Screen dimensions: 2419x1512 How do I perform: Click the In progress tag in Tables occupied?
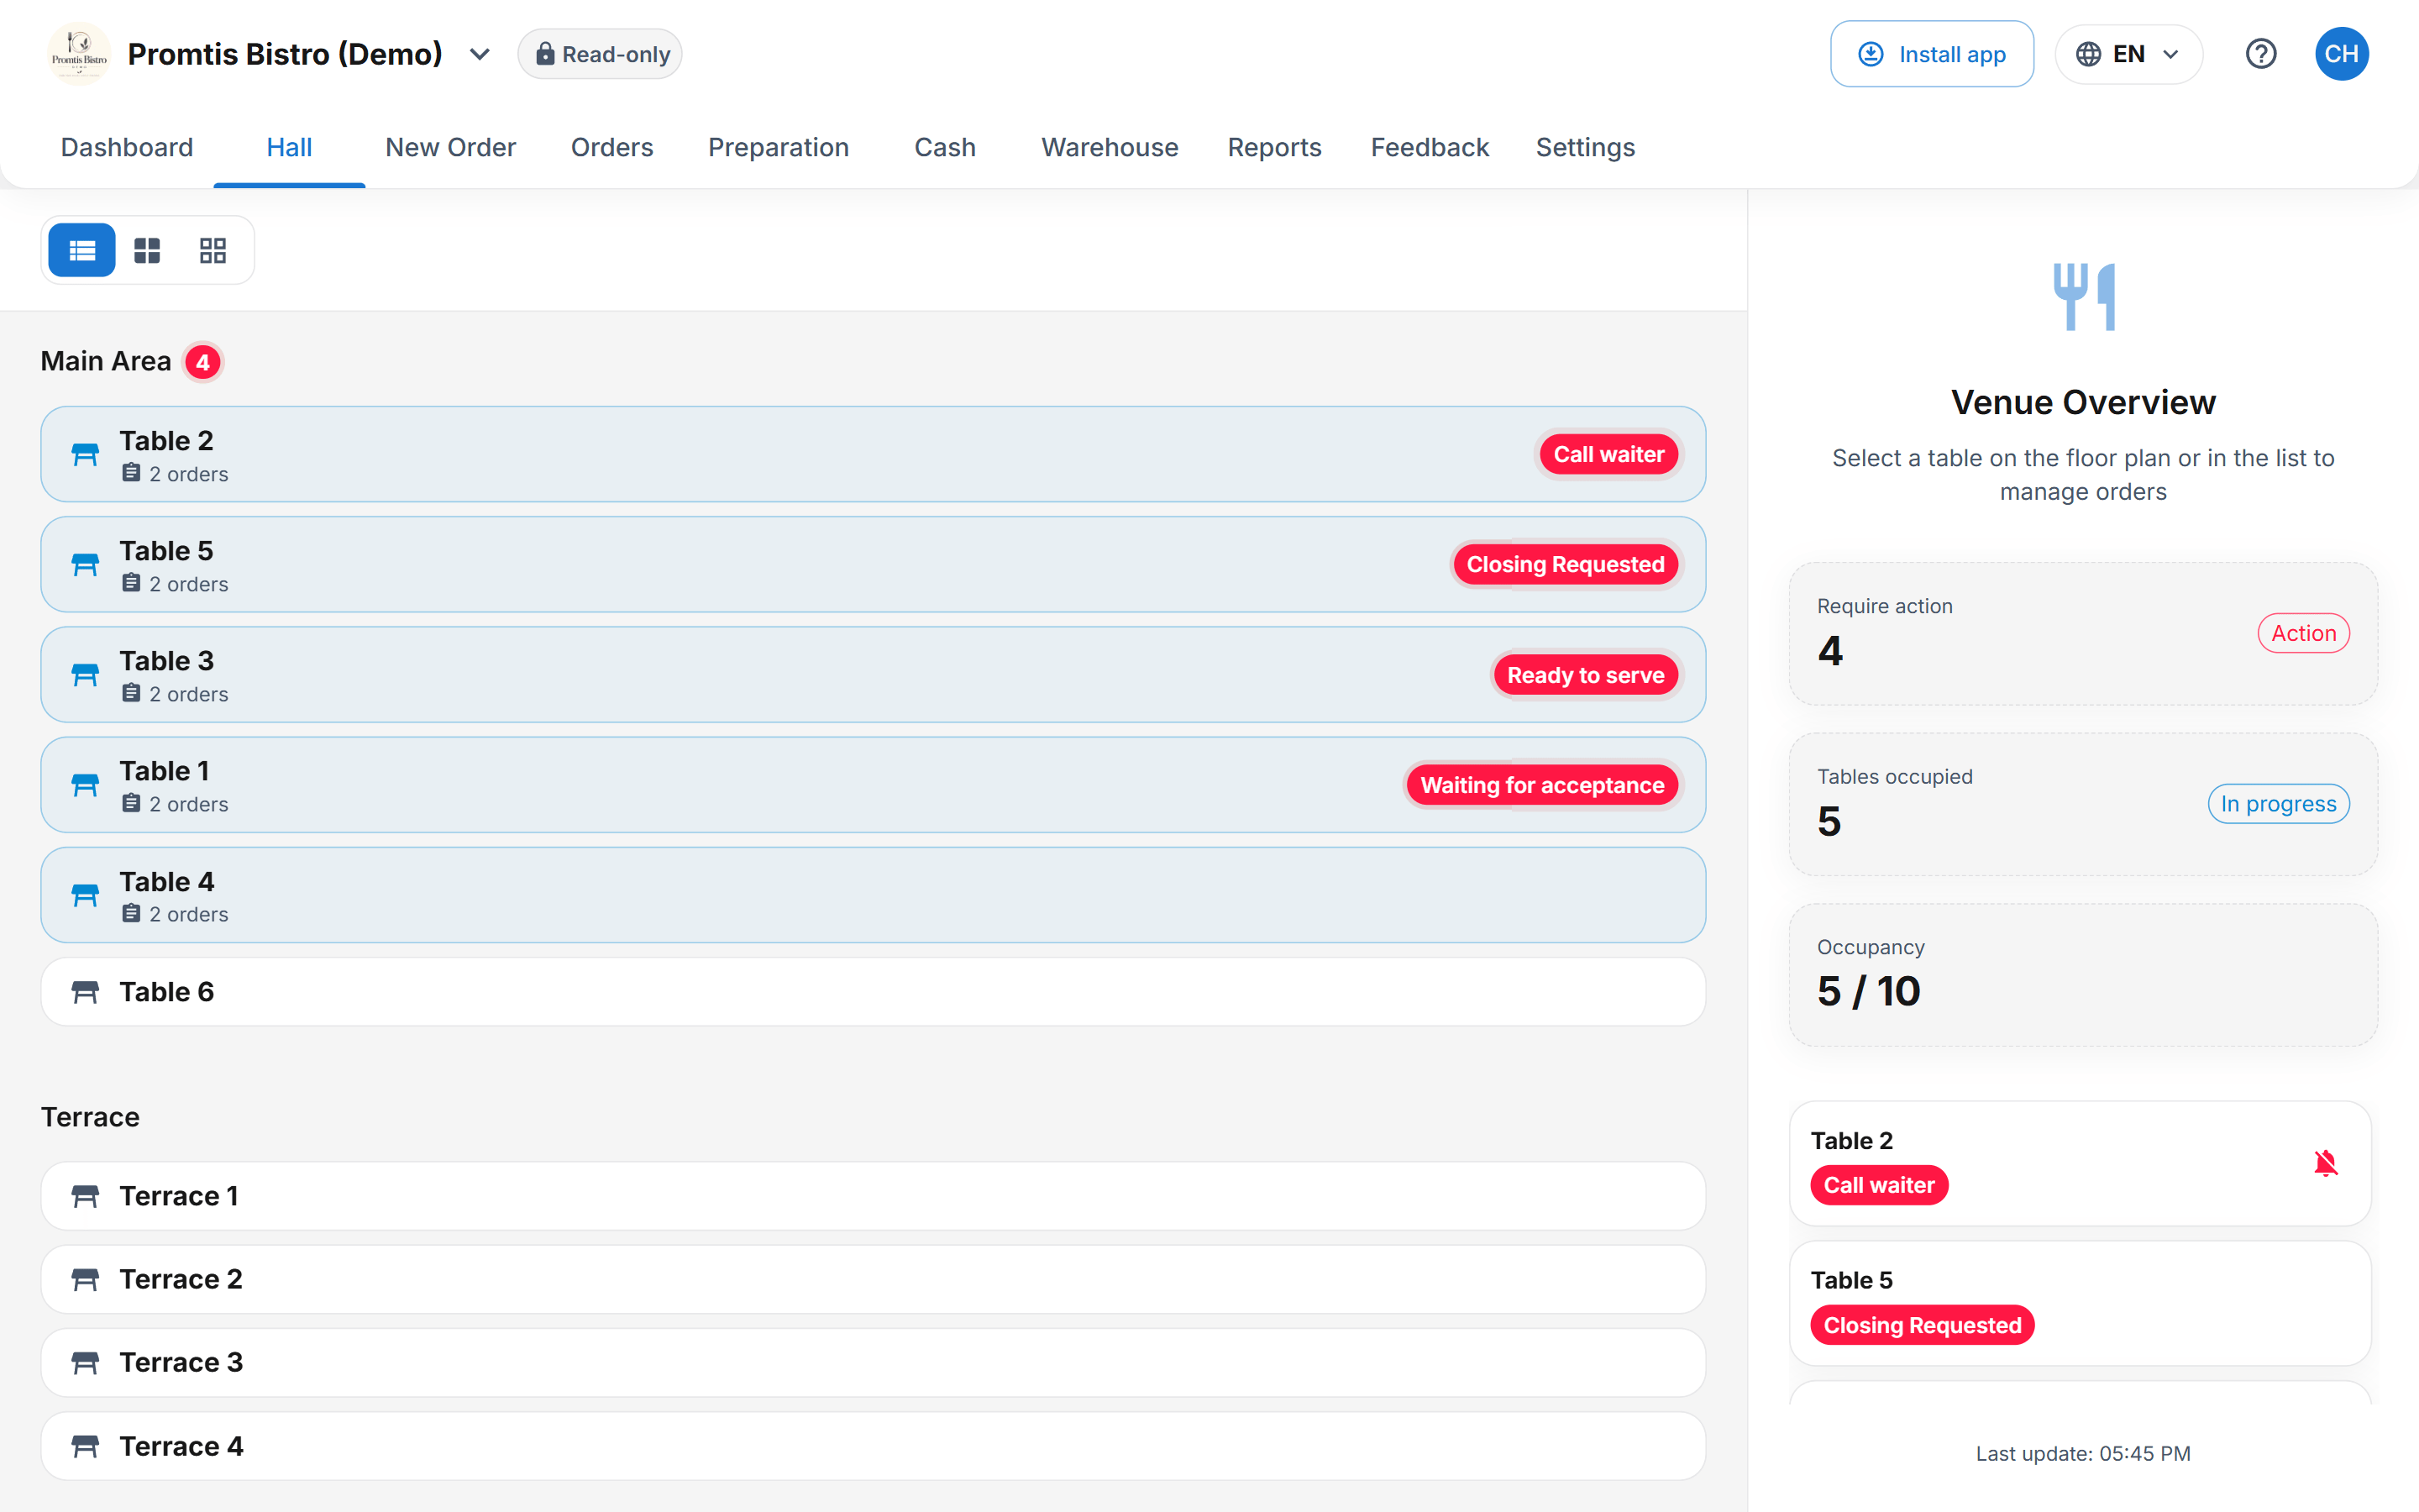[2278, 804]
